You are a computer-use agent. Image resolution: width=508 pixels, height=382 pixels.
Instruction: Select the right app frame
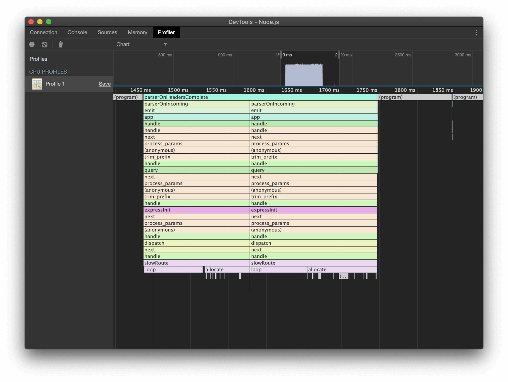pos(313,117)
